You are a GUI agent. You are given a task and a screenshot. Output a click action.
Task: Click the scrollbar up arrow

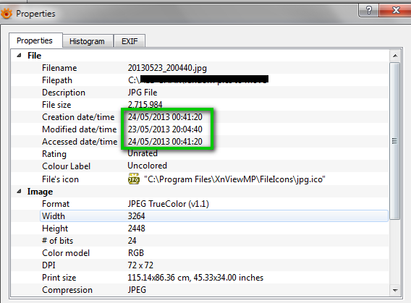click(395, 56)
